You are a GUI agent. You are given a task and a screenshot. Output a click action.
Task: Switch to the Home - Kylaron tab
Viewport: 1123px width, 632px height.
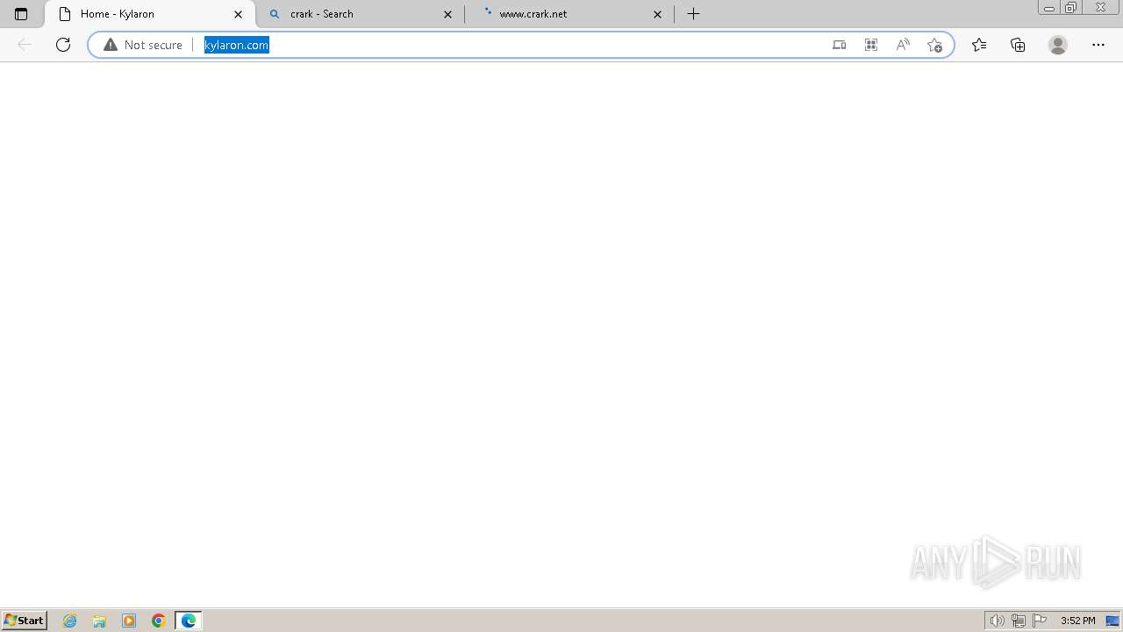coord(149,14)
